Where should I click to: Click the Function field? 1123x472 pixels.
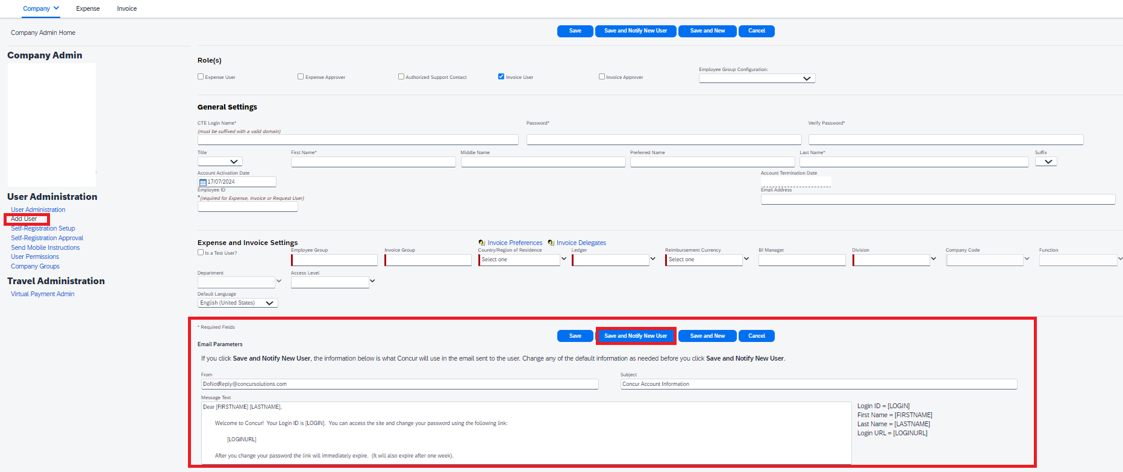(x=1078, y=259)
